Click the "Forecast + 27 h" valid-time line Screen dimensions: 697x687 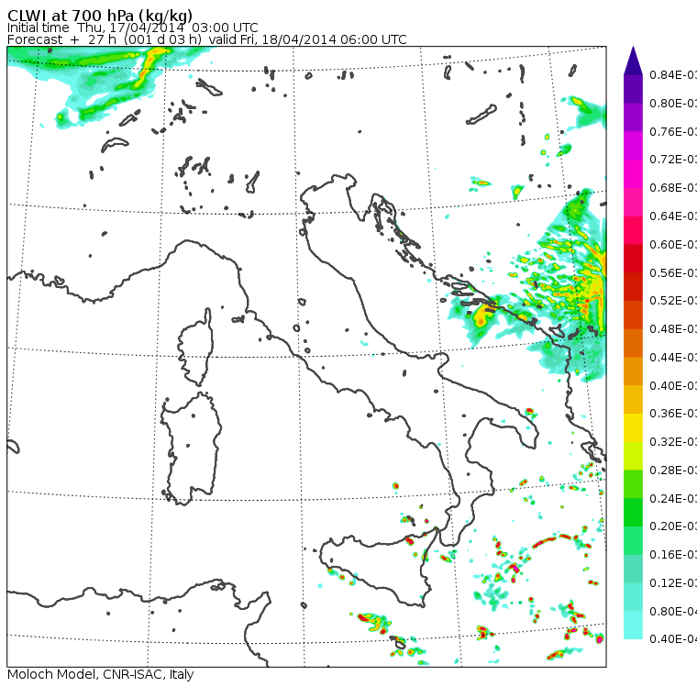(x=206, y=39)
